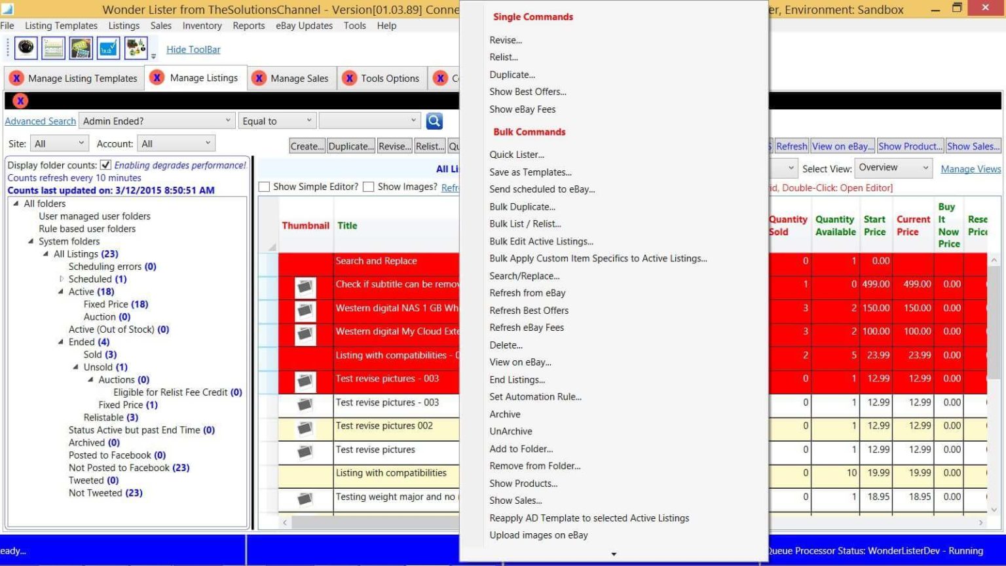Click the Sale toolbar icon
Screen dimensions: 1006x566
[81, 47]
